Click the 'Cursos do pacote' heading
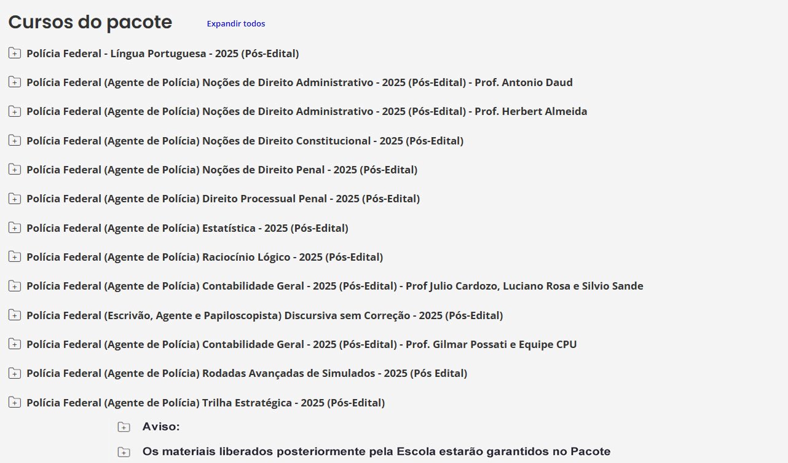This screenshot has width=788, height=463. tap(90, 22)
